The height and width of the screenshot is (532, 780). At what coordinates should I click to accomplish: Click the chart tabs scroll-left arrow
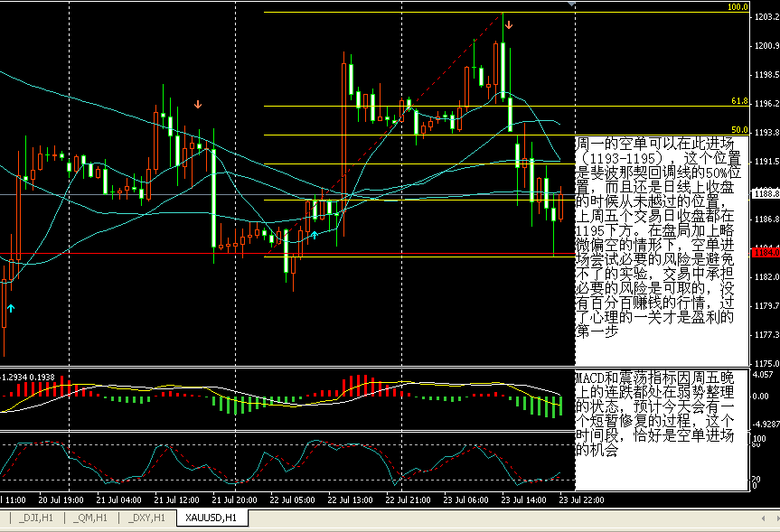pyautogui.click(x=763, y=518)
